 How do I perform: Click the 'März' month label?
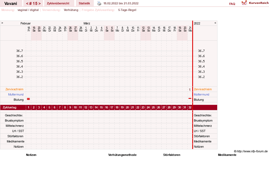click(x=87, y=23)
